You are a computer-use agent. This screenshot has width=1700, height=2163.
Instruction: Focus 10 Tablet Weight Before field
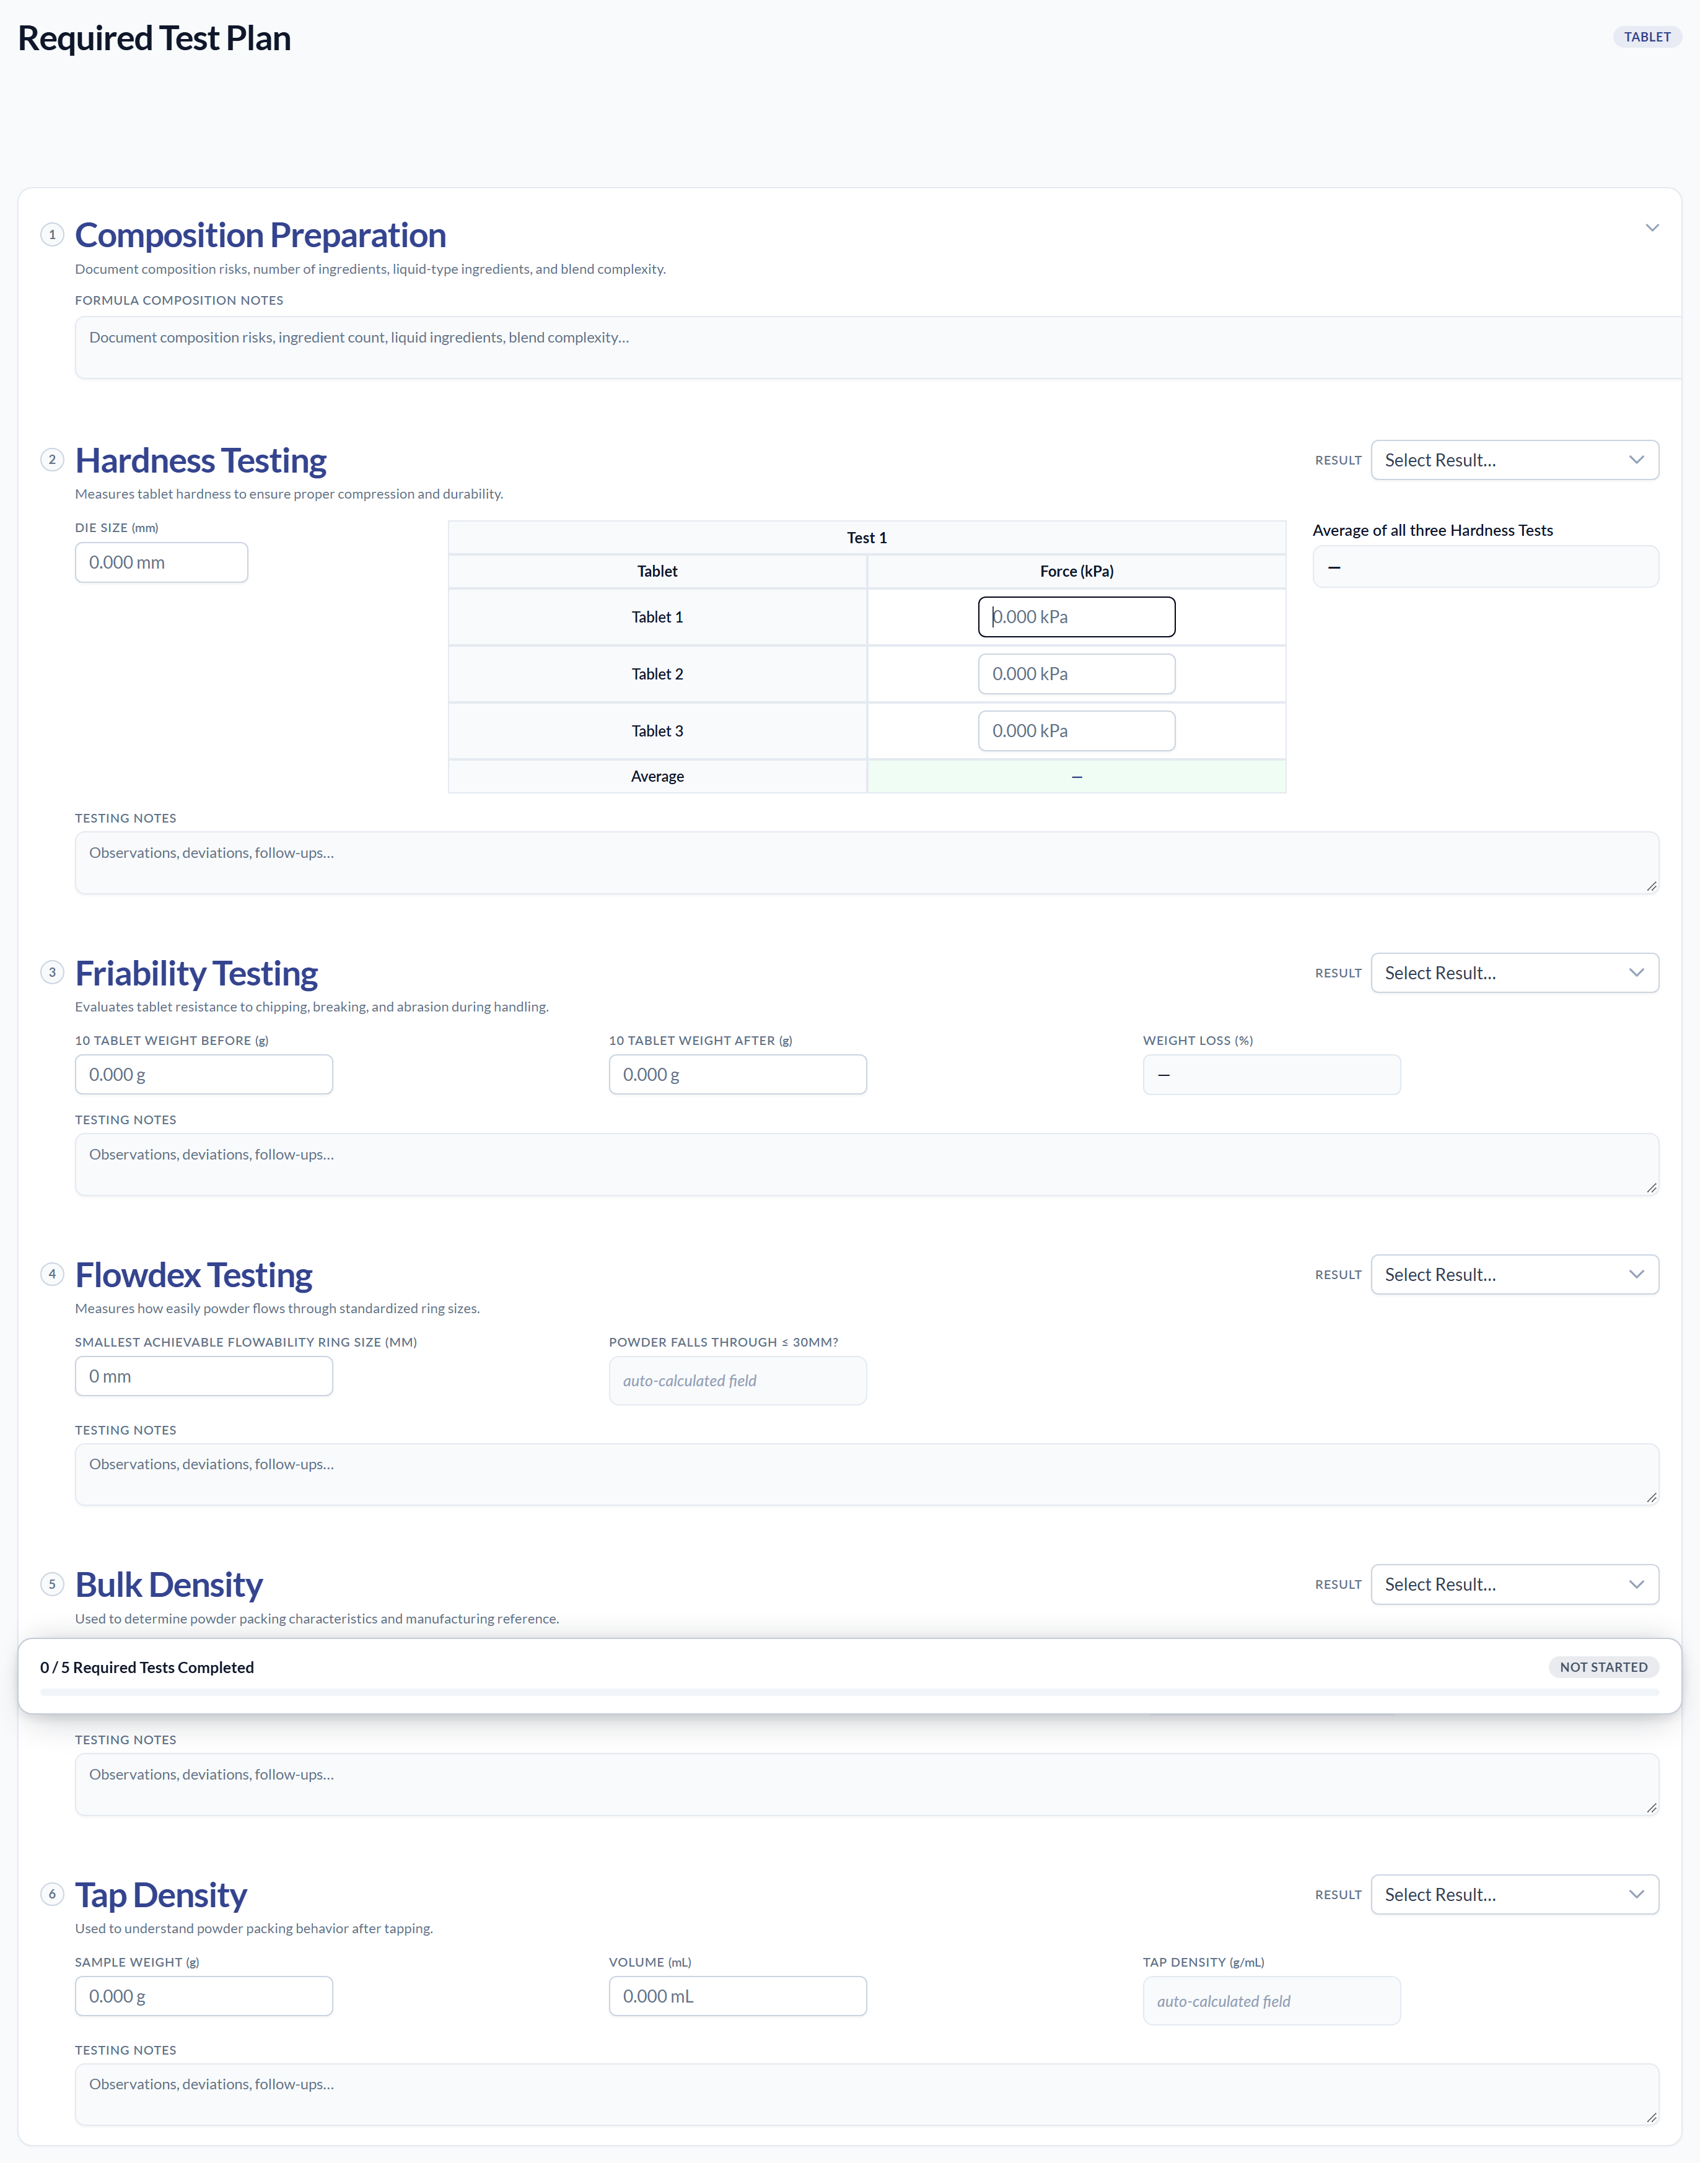[x=204, y=1075]
